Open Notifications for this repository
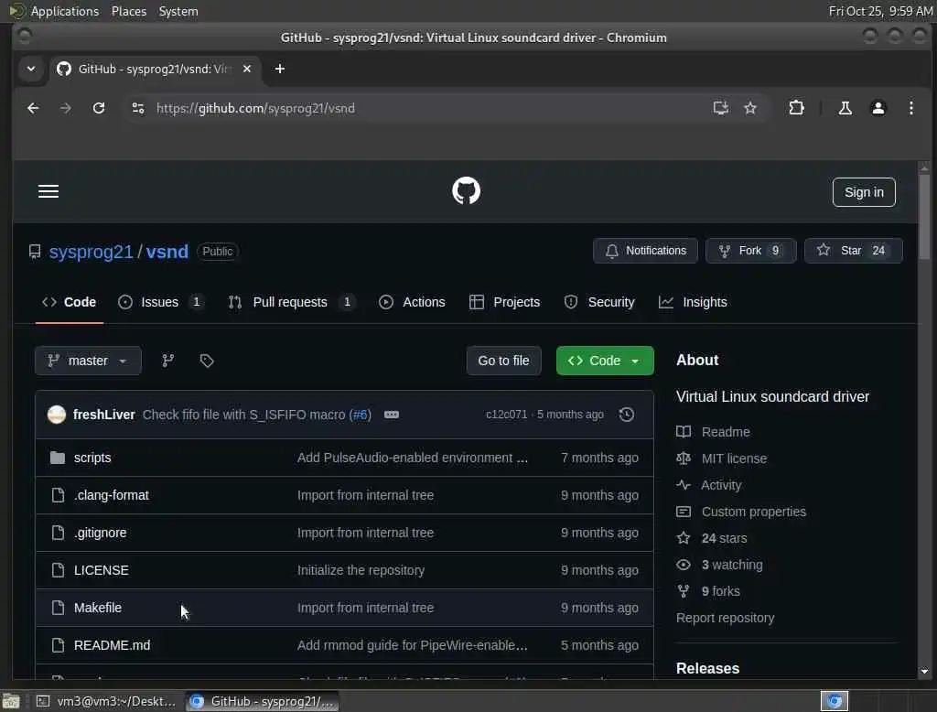 click(x=645, y=251)
